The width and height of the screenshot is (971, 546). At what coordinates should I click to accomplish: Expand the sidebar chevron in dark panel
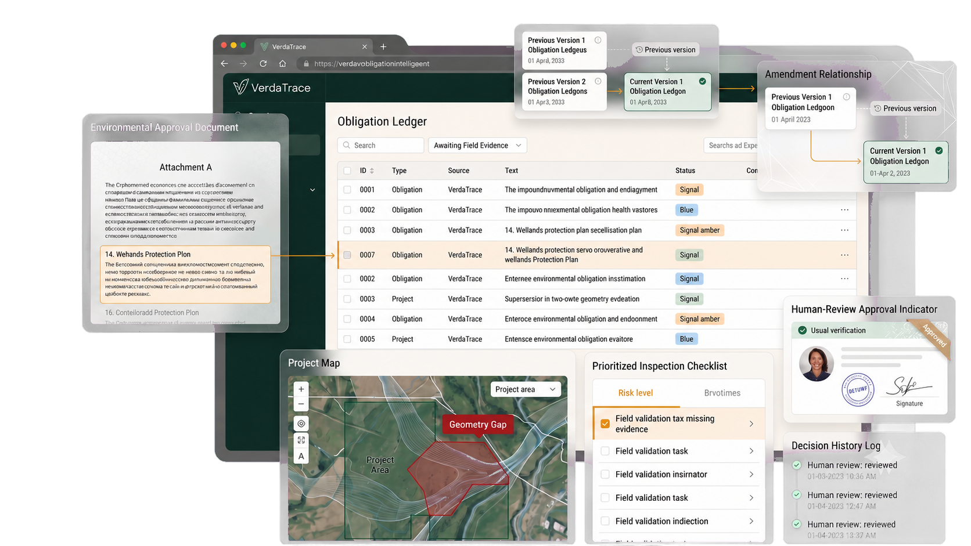[x=312, y=190]
